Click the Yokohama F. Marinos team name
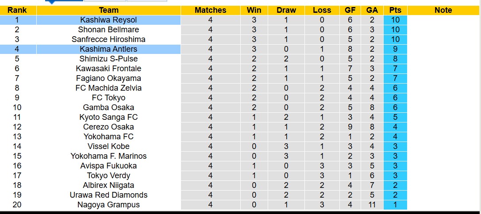The height and width of the screenshot is (214, 481). 108,156
